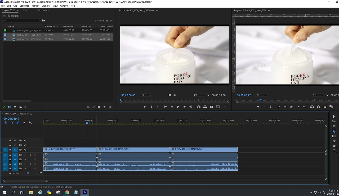Click Lift button in Program monitor
339x196 pixels.
(x=312, y=107)
